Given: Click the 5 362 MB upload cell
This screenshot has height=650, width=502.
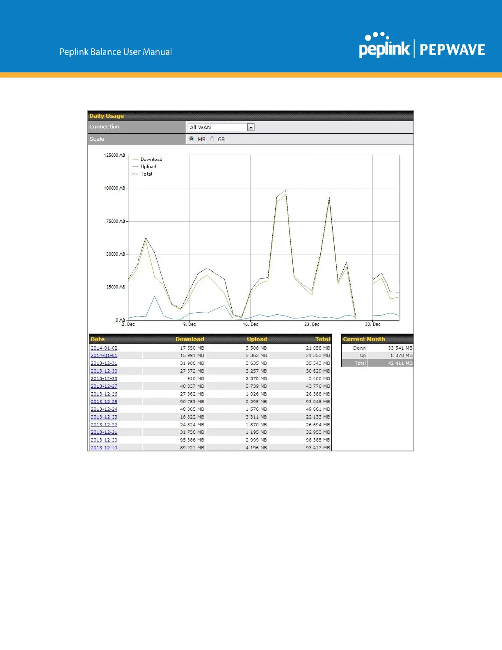Looking at the screenshot, I should [256, 355].
